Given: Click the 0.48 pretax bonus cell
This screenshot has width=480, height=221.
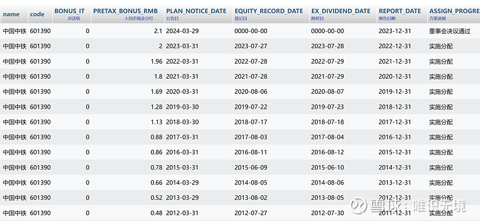Looking at the screenshot, I should (x=157, y=213).
